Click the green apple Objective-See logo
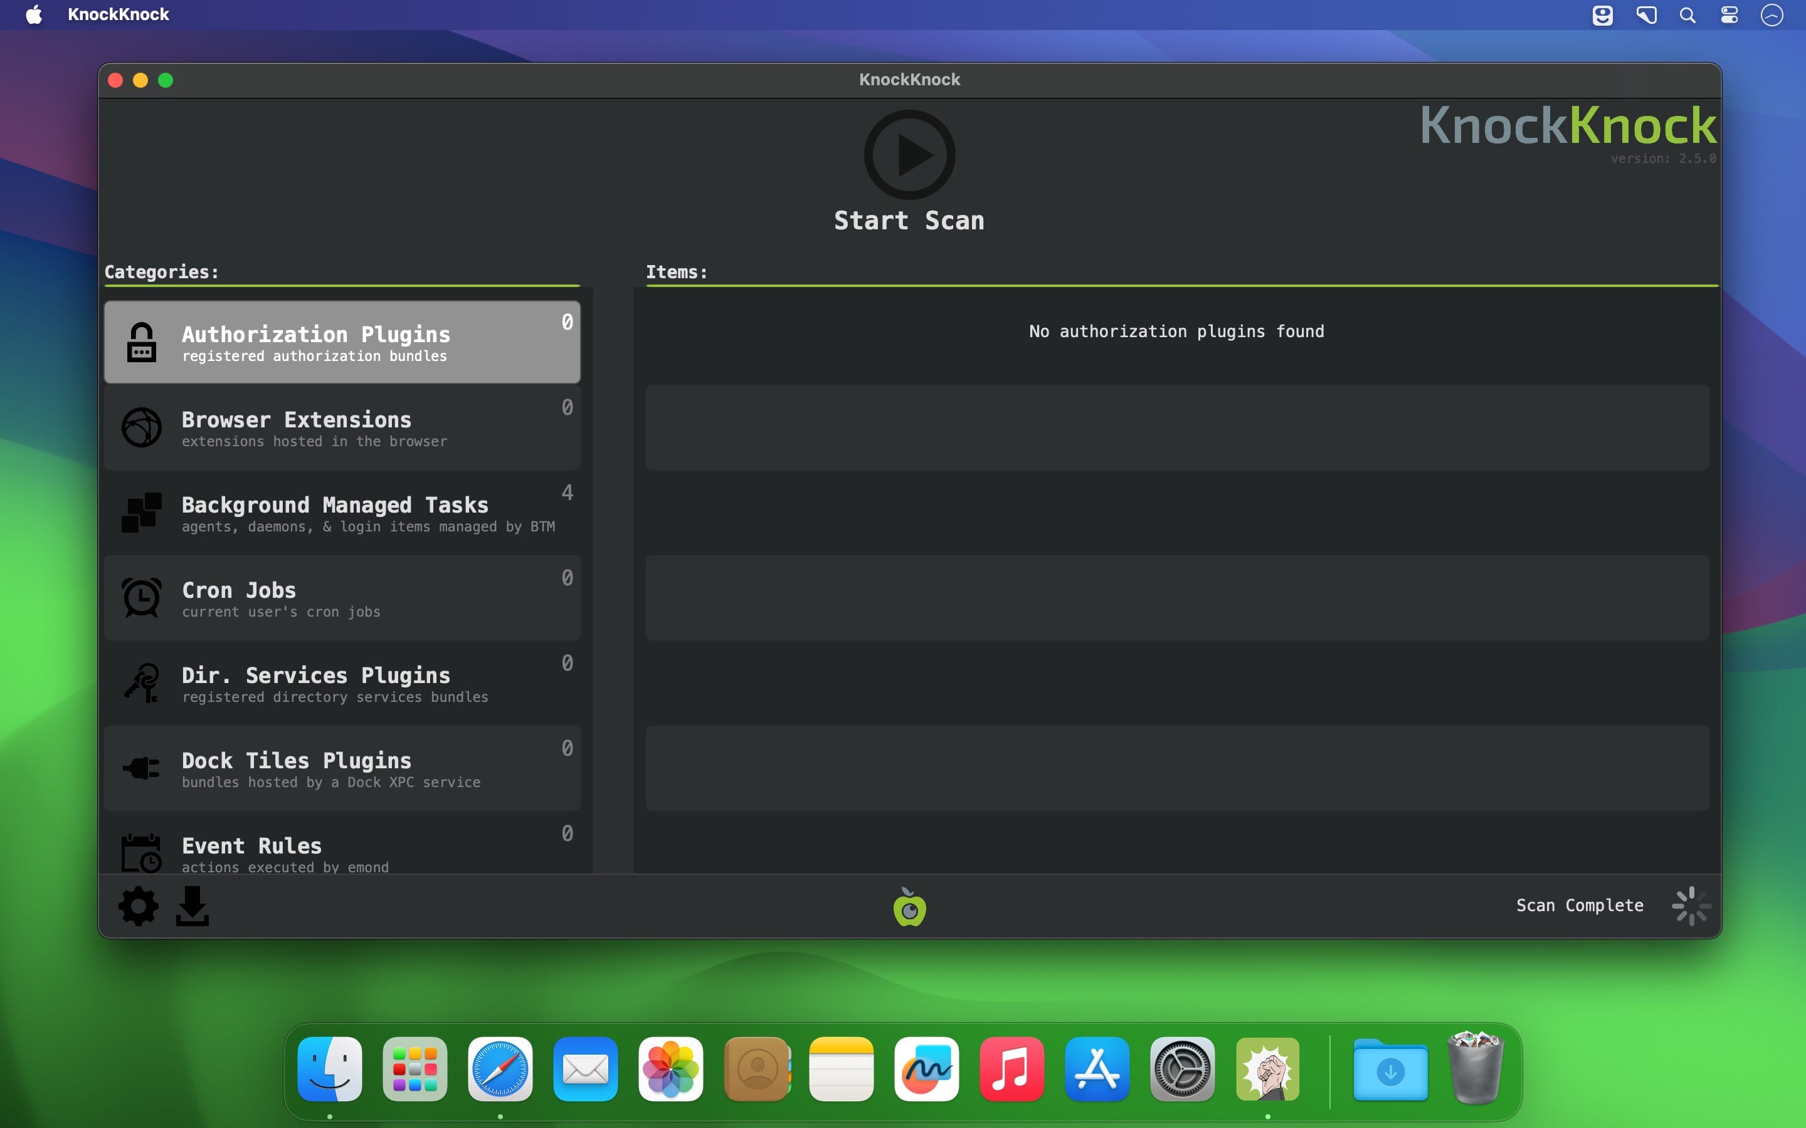 pyautogui.click(x=909, y=907)
